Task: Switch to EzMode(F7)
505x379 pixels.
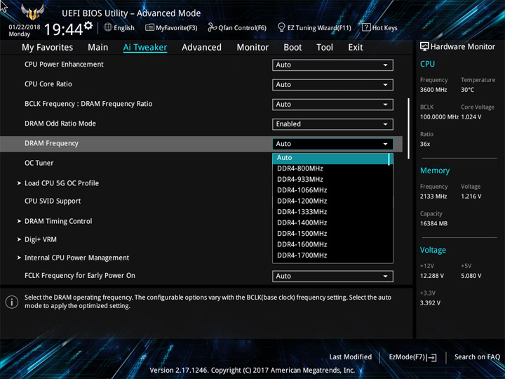Action: 412,357
